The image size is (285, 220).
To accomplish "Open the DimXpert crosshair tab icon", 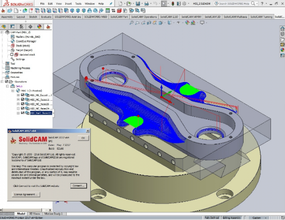I will (x=30, y=27).
